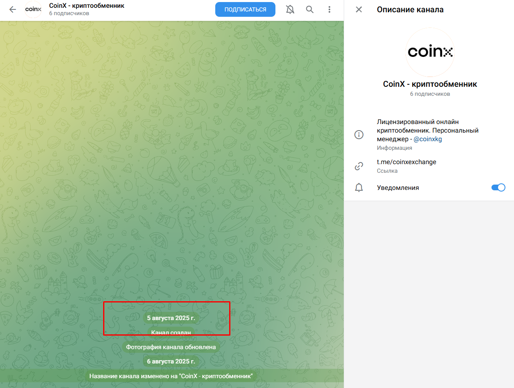514x388 pixels.
Task: Click the CoinX - криптообменник header title
Action: [87, 6]
